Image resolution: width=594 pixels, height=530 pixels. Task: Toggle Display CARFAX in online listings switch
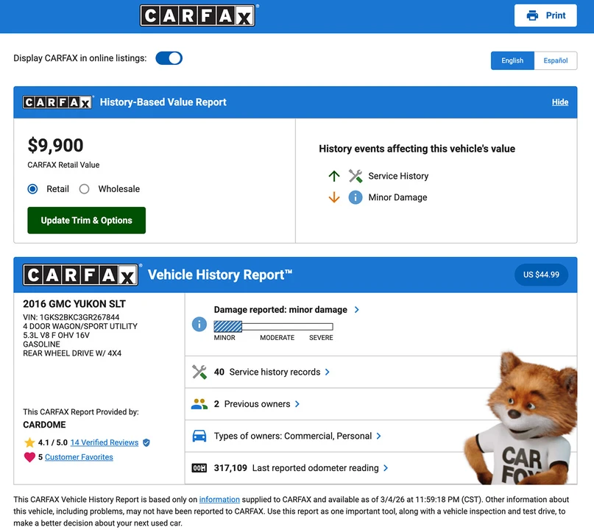(x=169, y=58)
